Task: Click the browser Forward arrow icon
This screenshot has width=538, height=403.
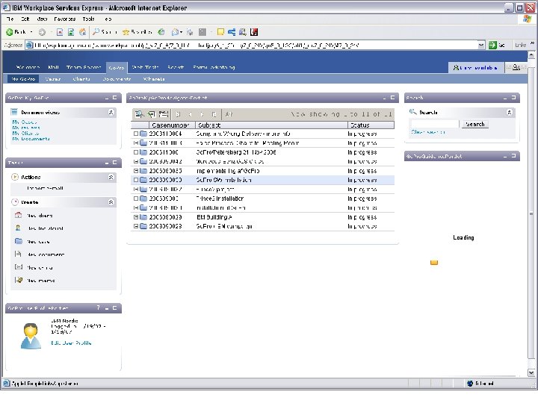Action: click(x=42, y=32)
